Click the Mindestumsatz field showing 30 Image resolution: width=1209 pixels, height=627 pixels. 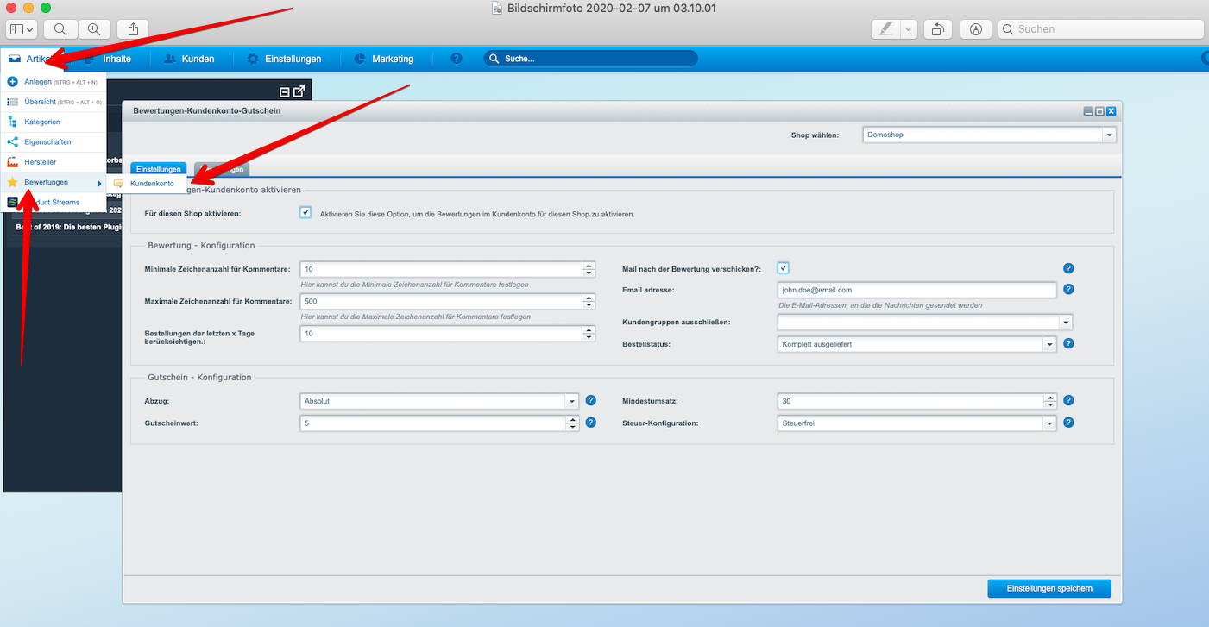click(910, 401)
